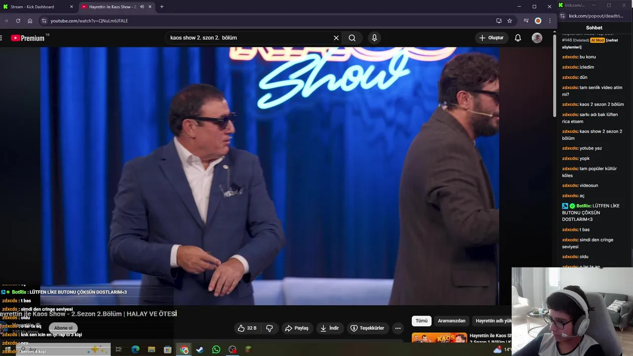Run search with the magnifier button
The height and width of the screenshot is (356, 633).
(352, 38)
